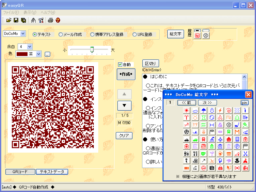This screenshot has width=256, height=192.
Task: Click the paperclip toolbar icon
Action: [x=33, y=20]
